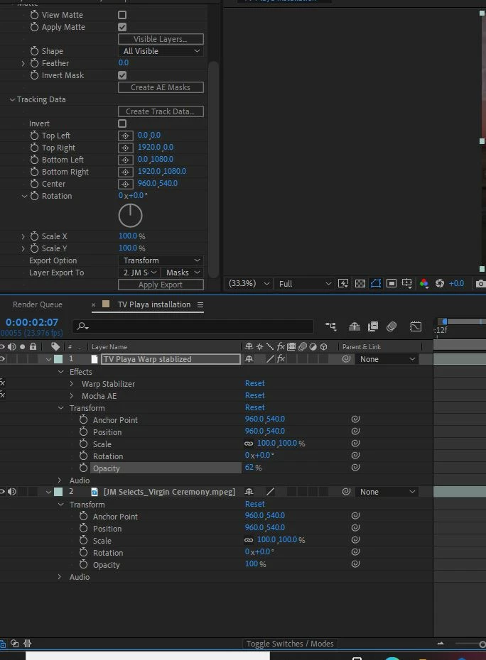486x660 pixels.
Task: Close the TV Playa installation tab
Action: tap(94, 304)
